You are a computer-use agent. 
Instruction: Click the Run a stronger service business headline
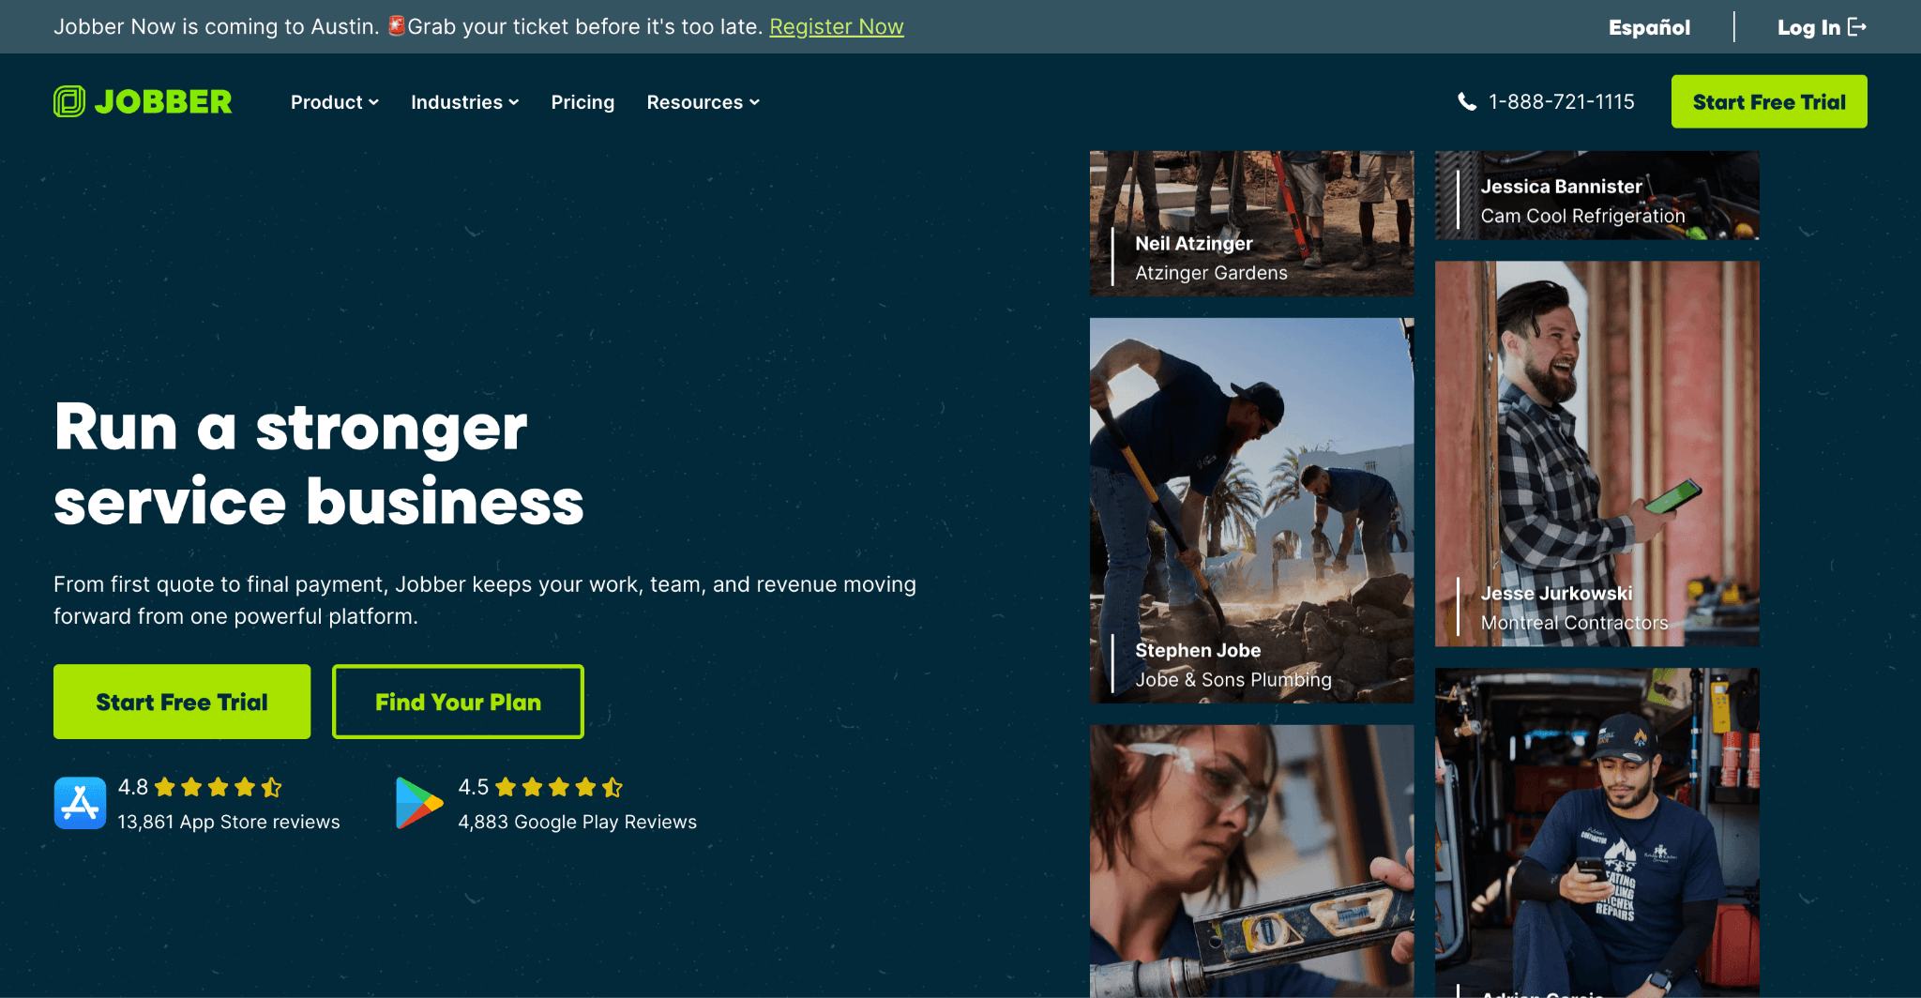click(319, 464)
